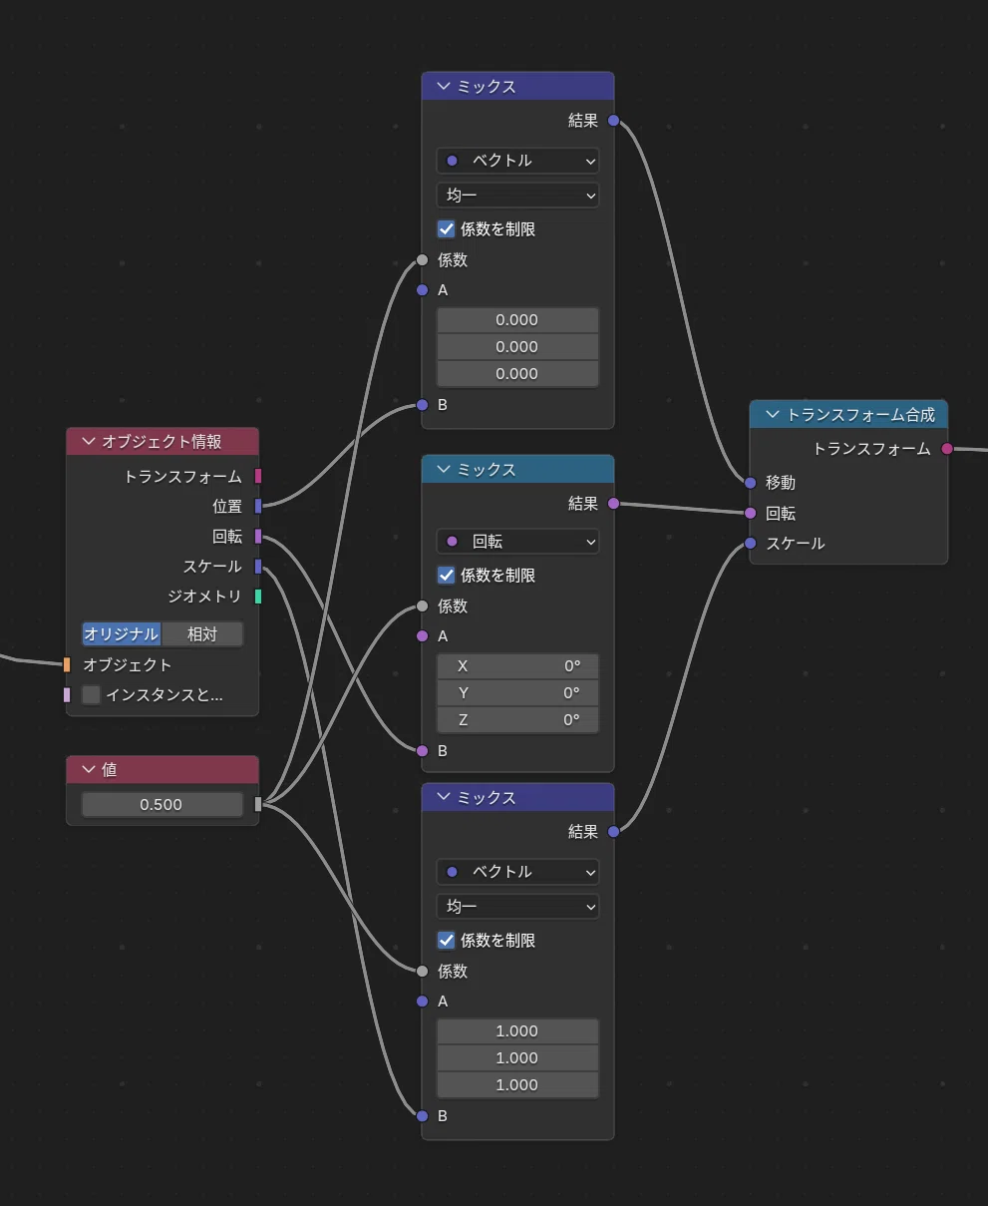The width and height of the screenshot is (988, 1206).
Task: Open 均一 factor mode dropdown in top ミックス node
Action: click(517, 196)
